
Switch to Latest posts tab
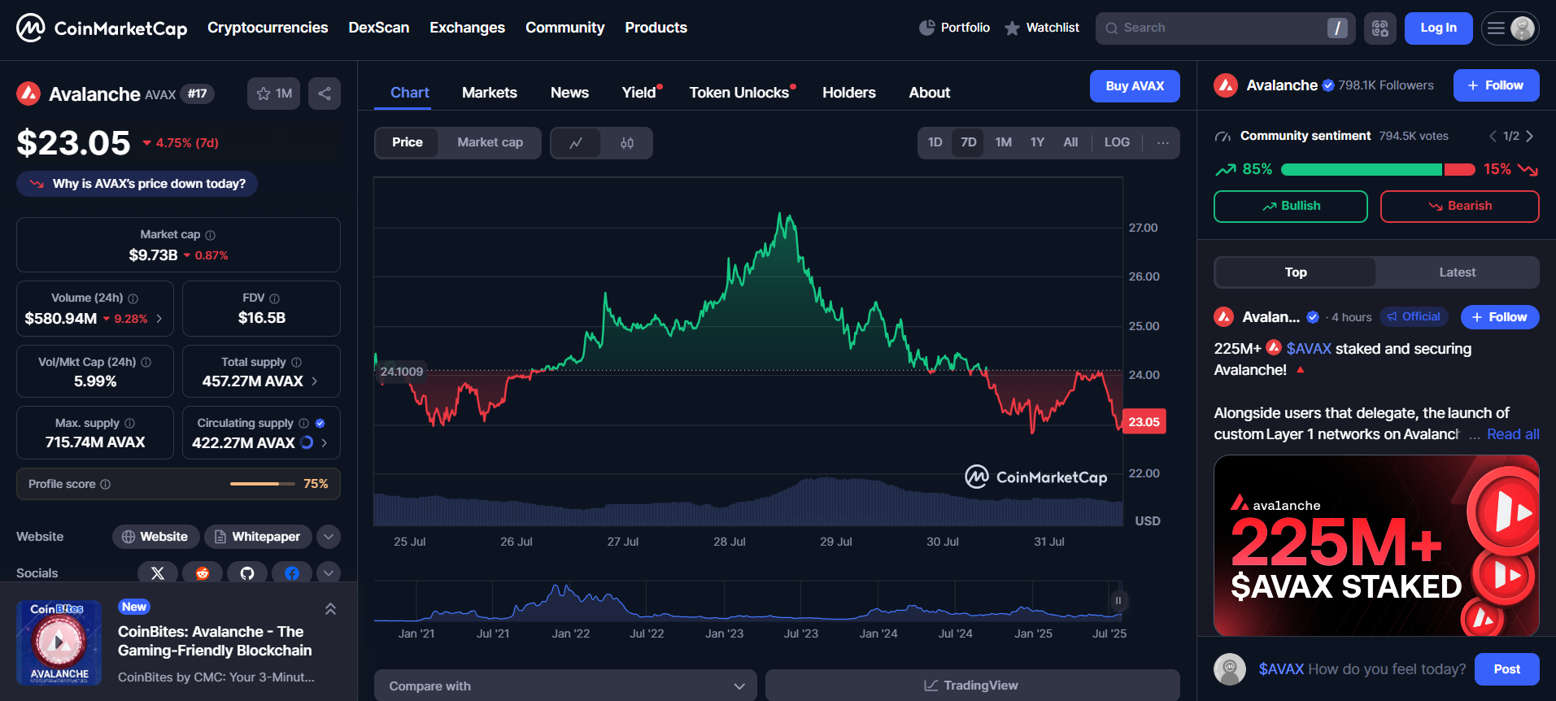coord(1457,272)
